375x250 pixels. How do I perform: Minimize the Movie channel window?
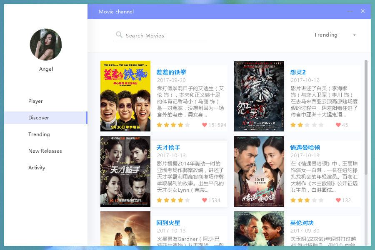[350, 11]
